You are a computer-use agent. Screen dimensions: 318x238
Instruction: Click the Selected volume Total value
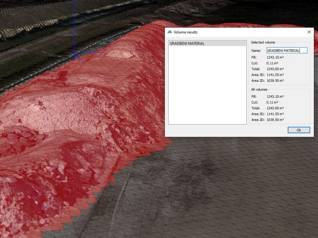pyautogui.click(x=275, y=69)
